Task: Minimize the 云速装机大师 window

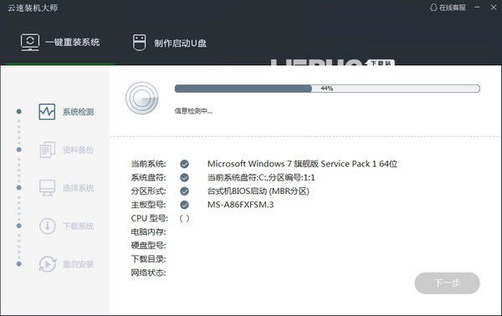Action: click(477, 7)
